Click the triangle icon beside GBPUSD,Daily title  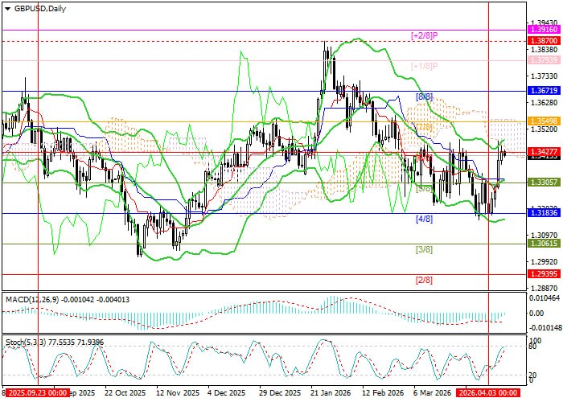click(x=6, y=8)
